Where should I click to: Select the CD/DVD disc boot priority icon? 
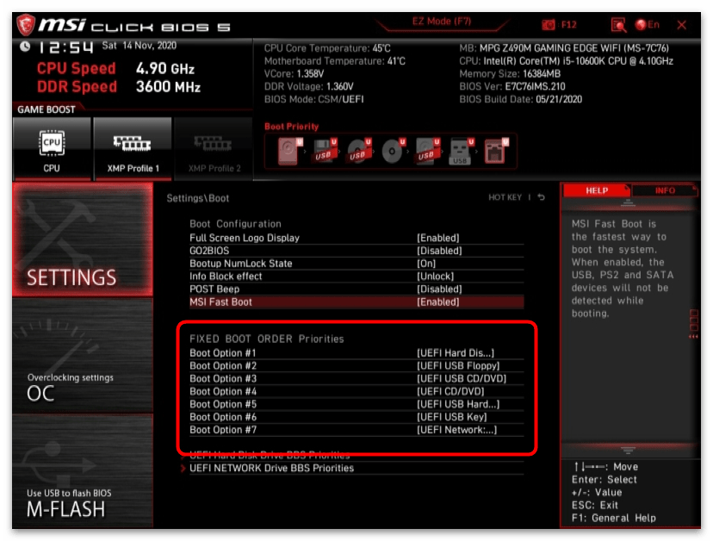click(392, 152)
